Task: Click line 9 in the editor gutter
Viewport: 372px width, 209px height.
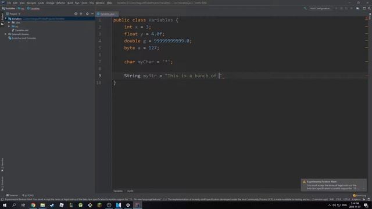Action: (100, 75)
